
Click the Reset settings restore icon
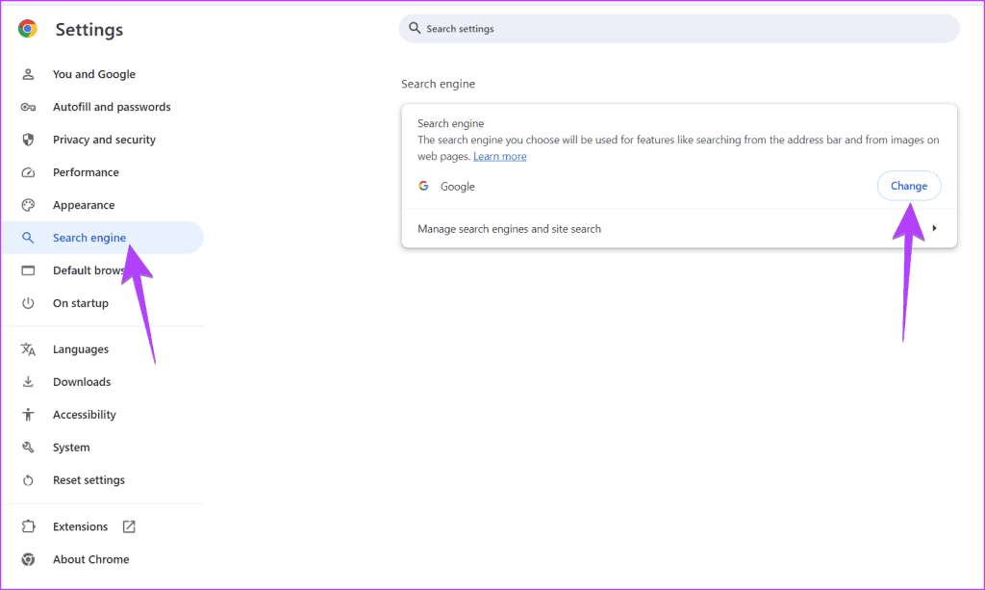point(28,480)
